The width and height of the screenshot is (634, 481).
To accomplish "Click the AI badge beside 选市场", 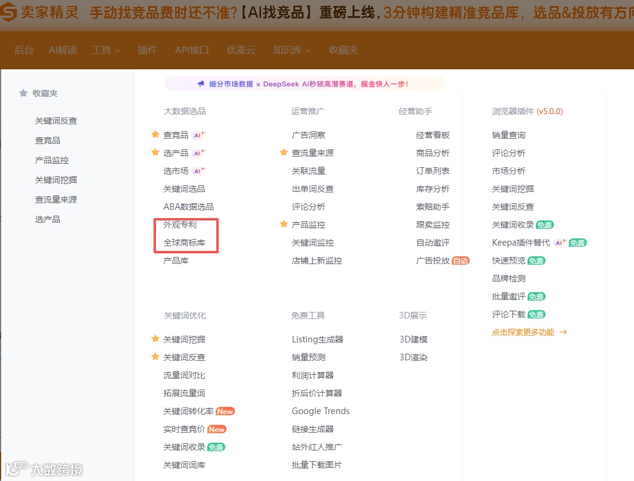I will click(x=198, y=171).
